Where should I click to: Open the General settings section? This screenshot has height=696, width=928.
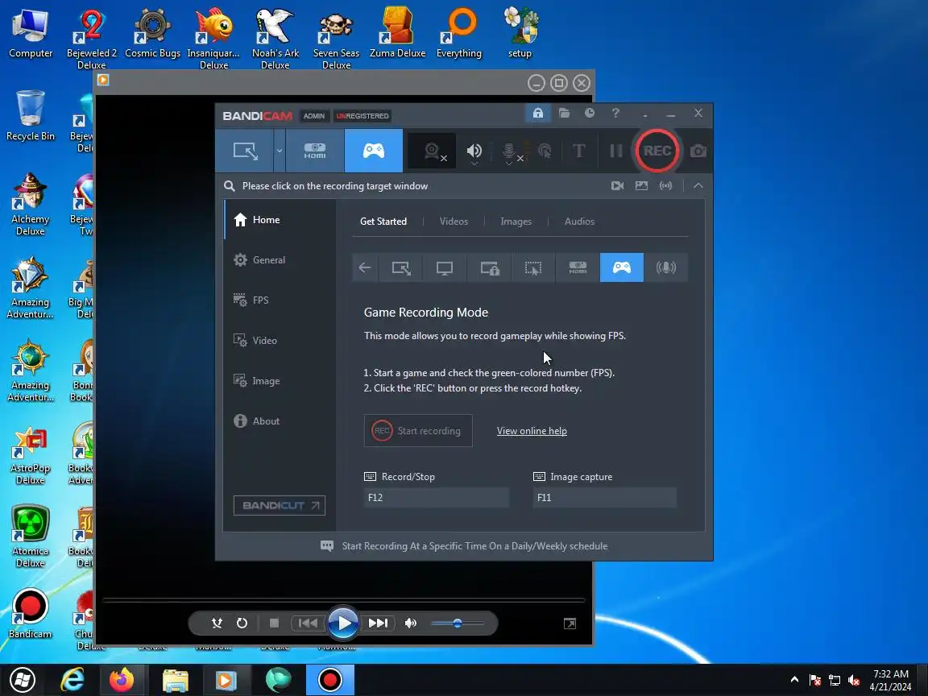tap(280, 260)
